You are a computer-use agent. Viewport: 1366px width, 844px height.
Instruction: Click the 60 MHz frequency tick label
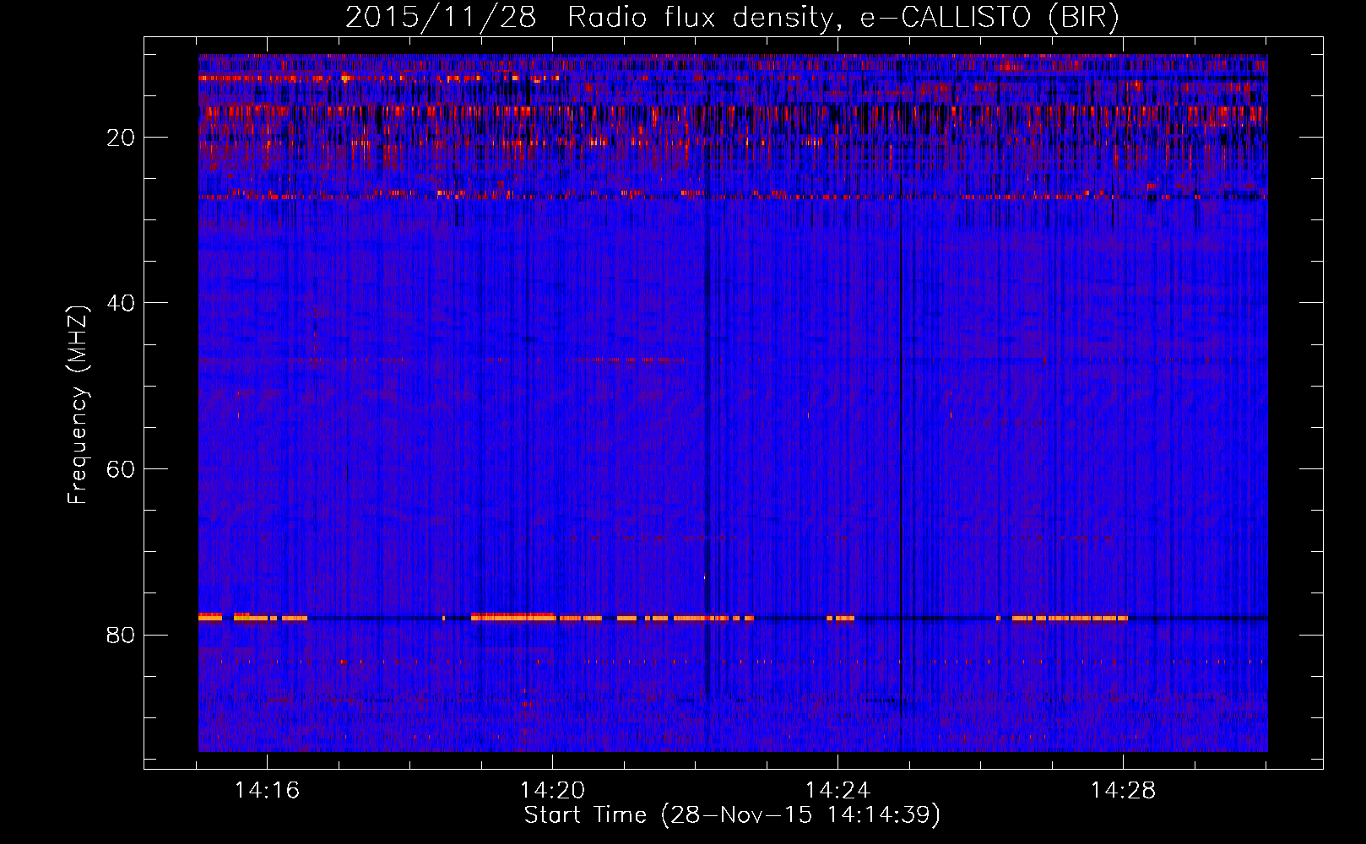(121, 469)
